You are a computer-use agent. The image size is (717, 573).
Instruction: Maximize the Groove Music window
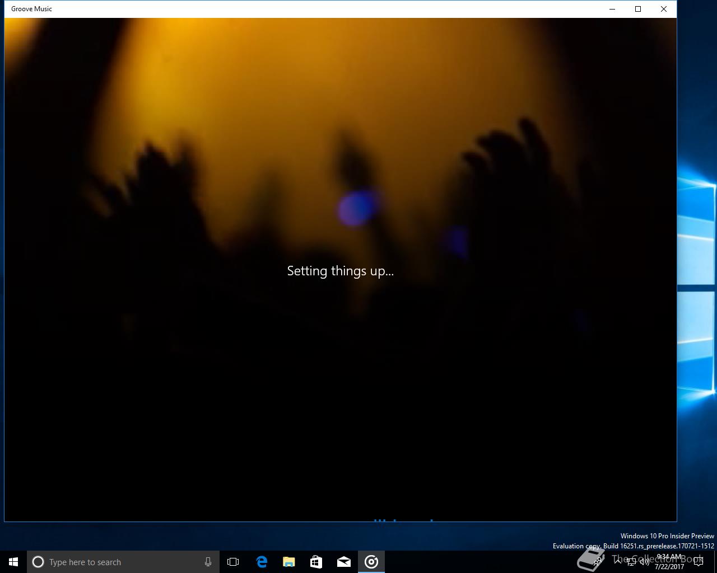(x=638, y=9)
